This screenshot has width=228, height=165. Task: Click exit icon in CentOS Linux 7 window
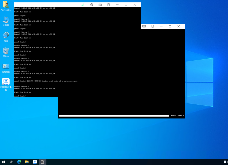pyautogui.click(x=153, y=26)
